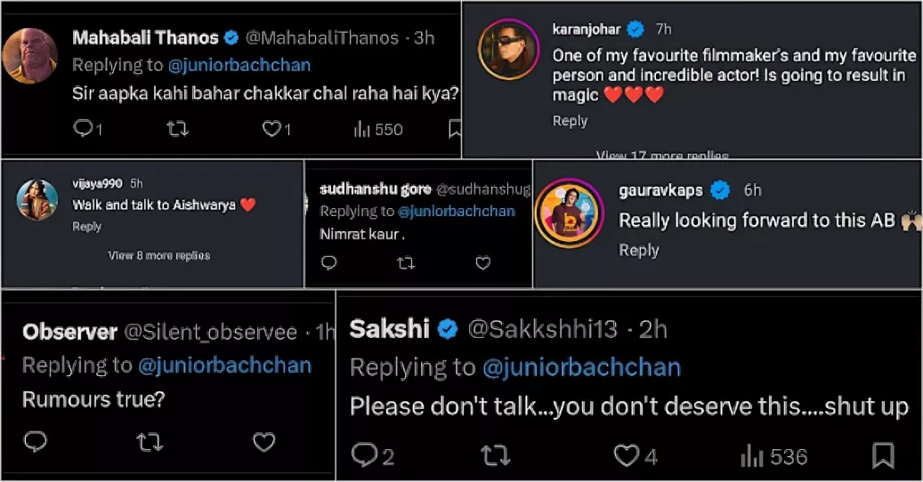Image resolution: width=923 pixels, height=482 pixels.
Task: Expand View 17 more replies under karanjohar
Action: click(x=662, y=156)
